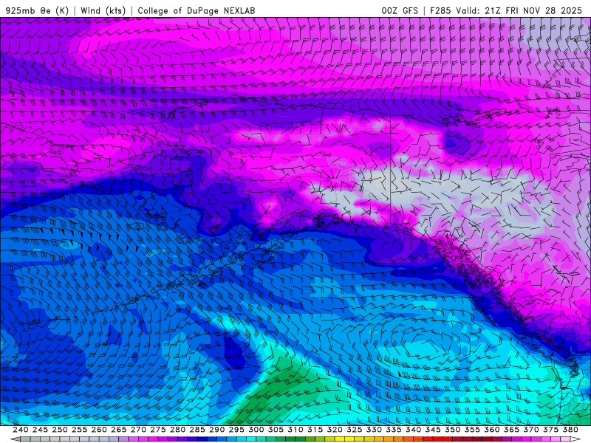The image size is (591, 443).
Task: Click the 315 value on color scale
Action: [315, 430]
